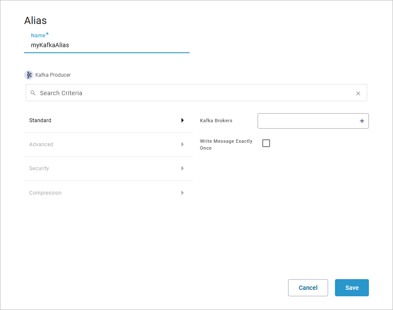The height and width of the screenshot is (310, 393).
Task: Go to the Compression category
Action: click(45, 193)
